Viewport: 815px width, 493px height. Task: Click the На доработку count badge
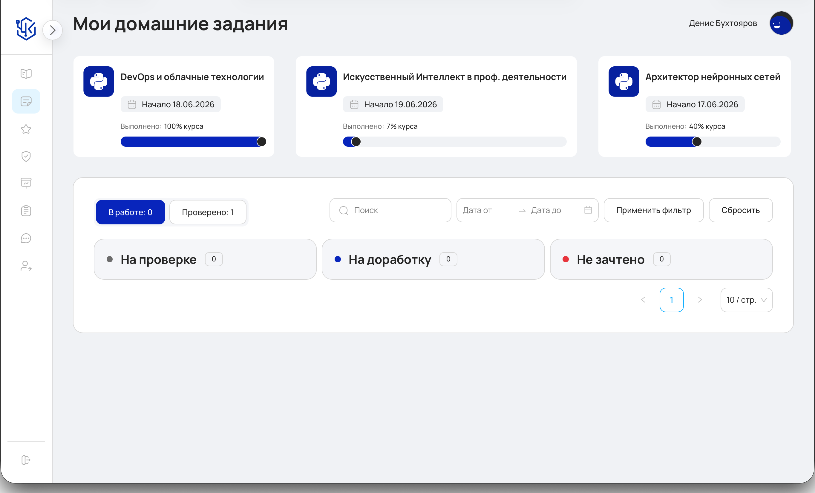pyautogui.click(x=448, y=259)
